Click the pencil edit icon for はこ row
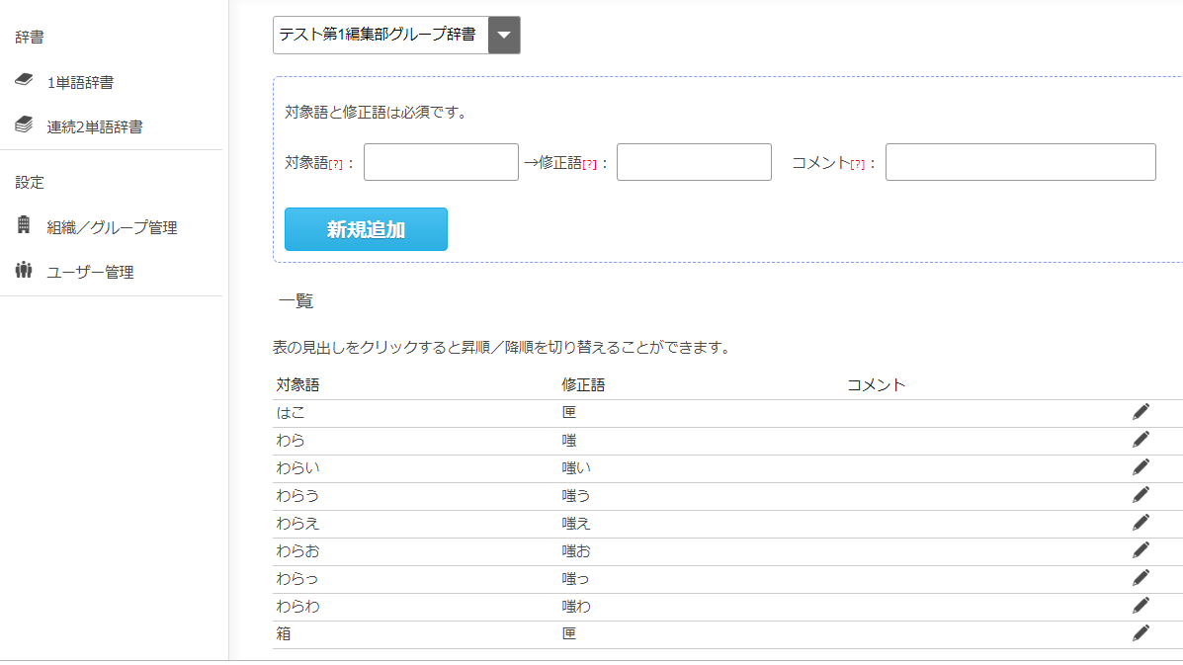This screenshot has width=1183, height=665. (1141, 412)
